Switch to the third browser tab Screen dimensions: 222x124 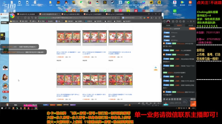click(72, 14)
